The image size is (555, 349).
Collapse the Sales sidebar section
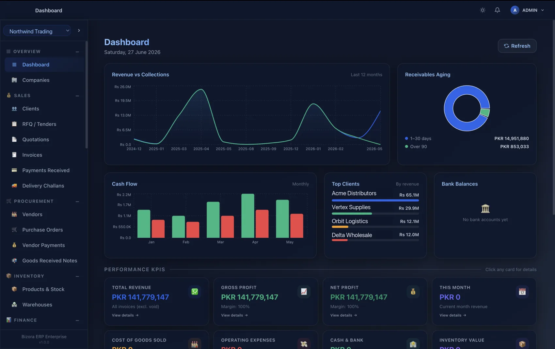pos(77,96)
